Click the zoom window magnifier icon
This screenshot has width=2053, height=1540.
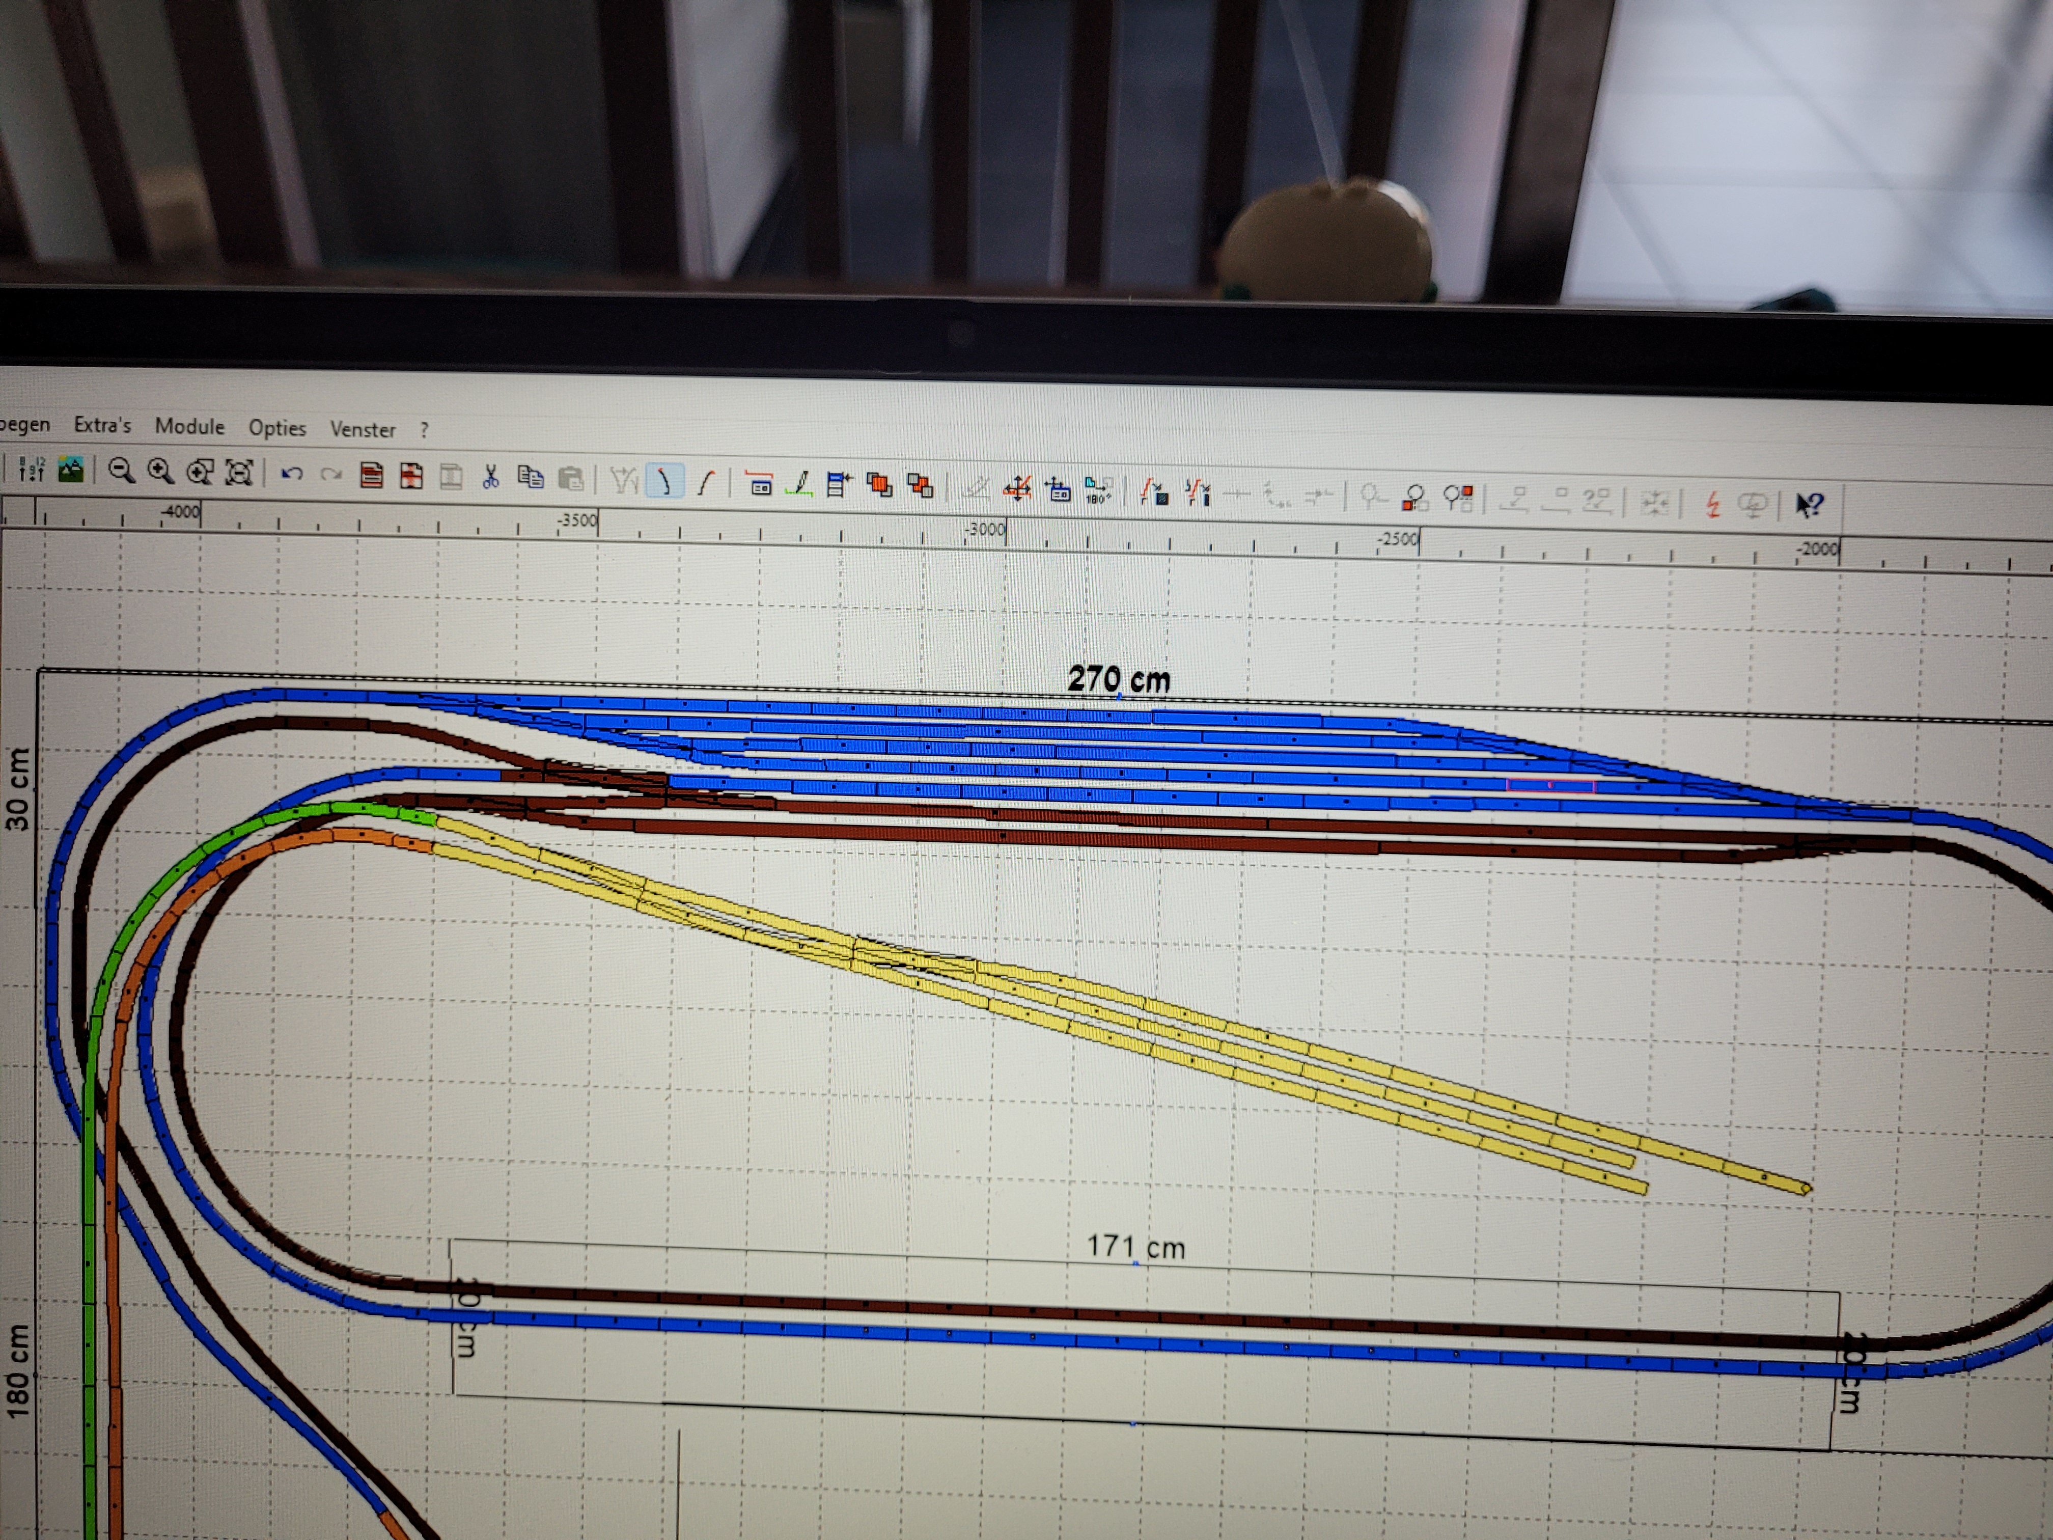click(x=200, y=473)
